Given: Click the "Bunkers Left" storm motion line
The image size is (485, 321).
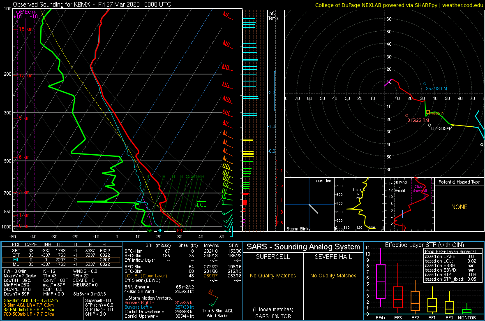Looking at the screenshot, I should (159, 307).
